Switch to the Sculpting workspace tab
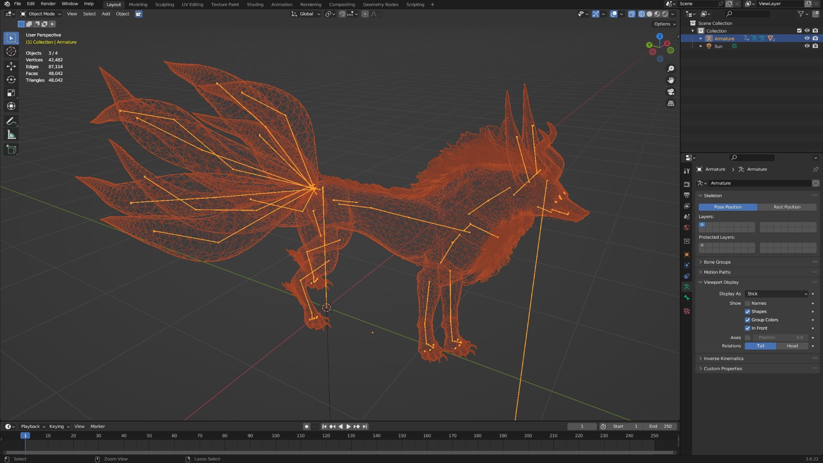Image resolution: width=823 pixels, height=463 pixels. [x=165, y=4]
